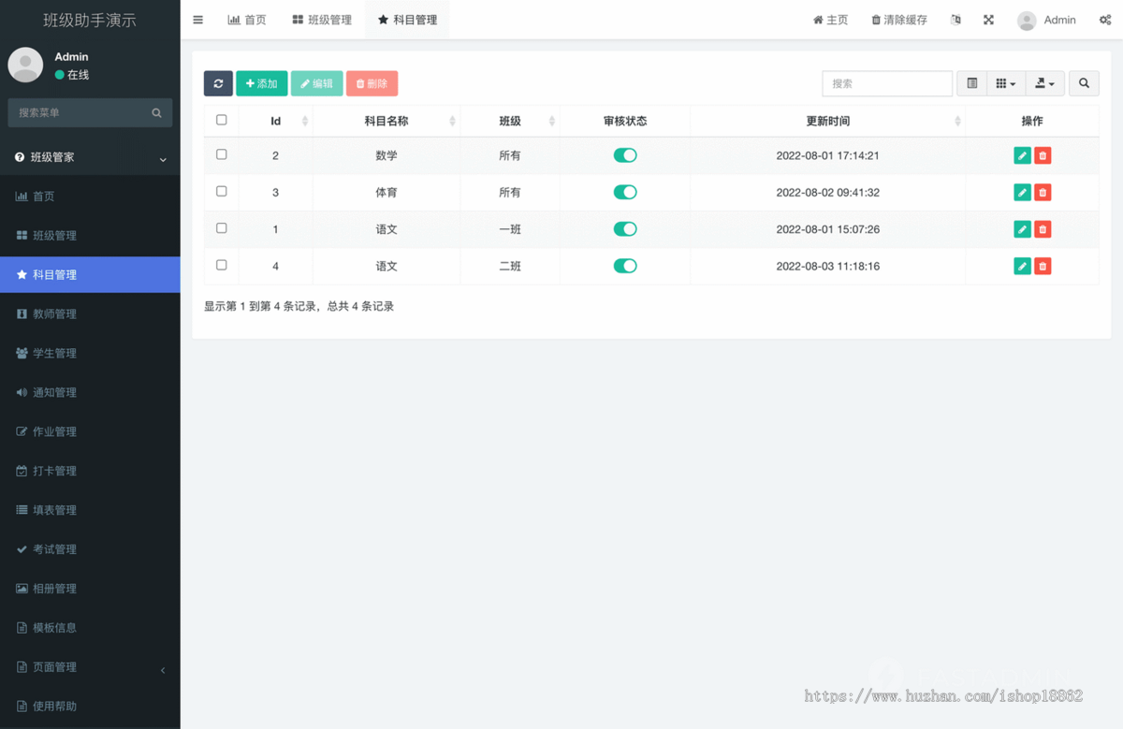This screenshot has height=729, width=1123.
Task: Click the refresh icon above the table
Action: click(218, 83)
